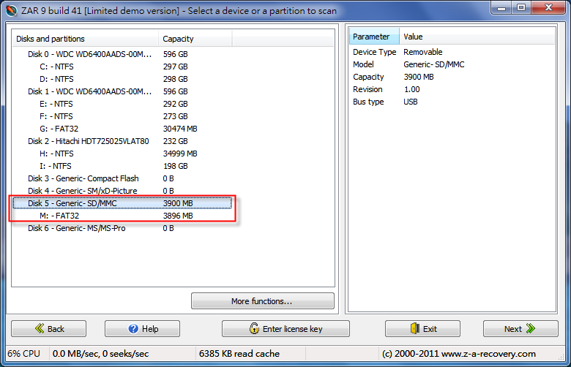Select Disk 2 - Hitachi HDT725025VLAT80
The image size is (571, 367).
pyautogui.click(x=89, y=141)
